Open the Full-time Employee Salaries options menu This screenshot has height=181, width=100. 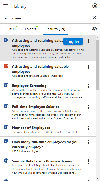(88, 107)
